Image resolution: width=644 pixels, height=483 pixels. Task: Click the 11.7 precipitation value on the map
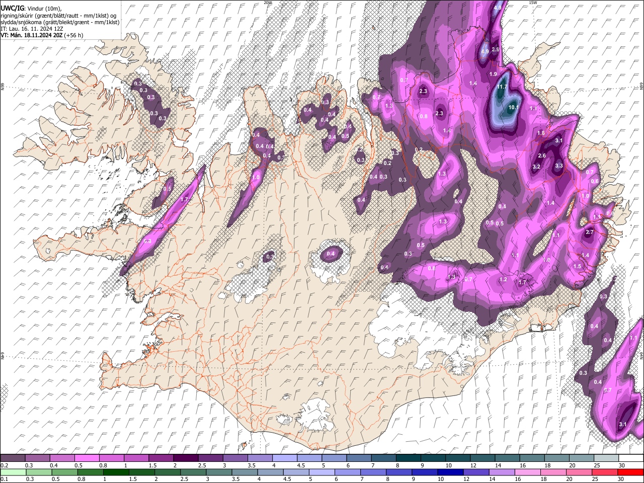click(502, 87)
